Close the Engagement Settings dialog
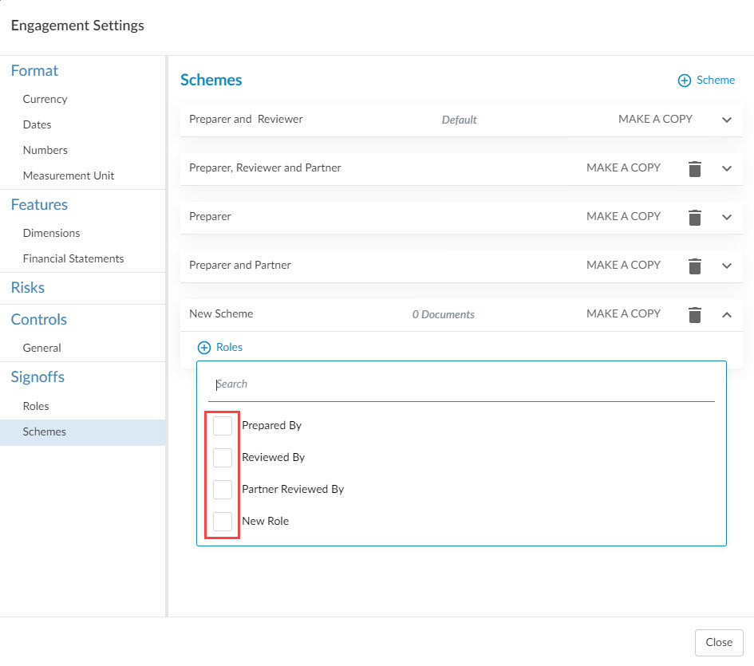 pyautogui.click(x=718, y=642)
